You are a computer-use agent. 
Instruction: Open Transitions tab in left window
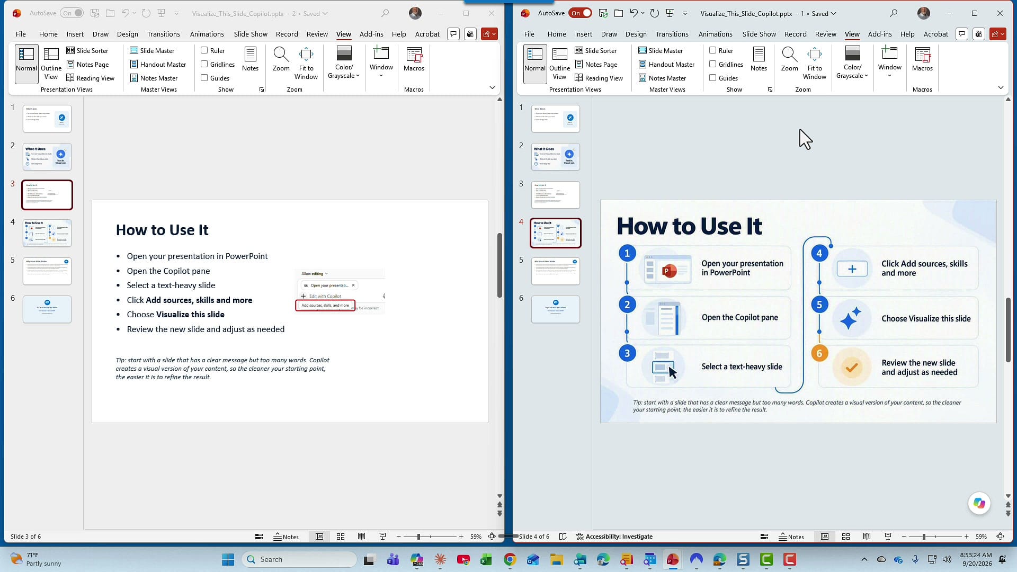point(163,34)
